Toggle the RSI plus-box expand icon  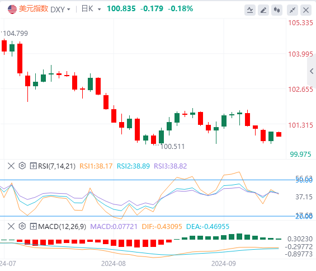[x=33, y=166]
